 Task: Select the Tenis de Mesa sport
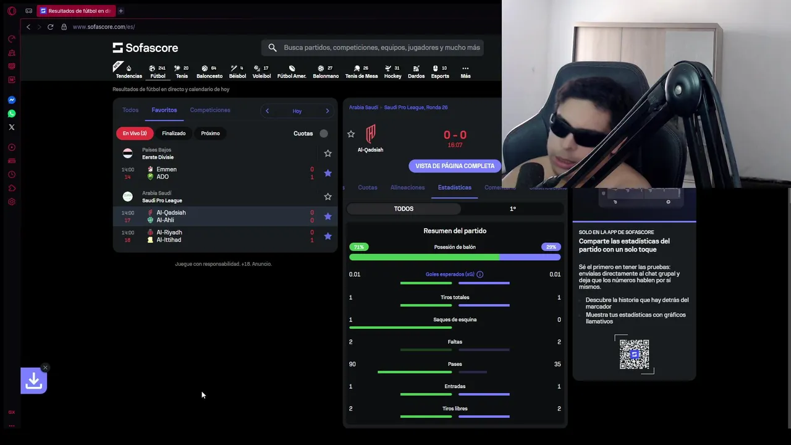(x=362, y=72)
